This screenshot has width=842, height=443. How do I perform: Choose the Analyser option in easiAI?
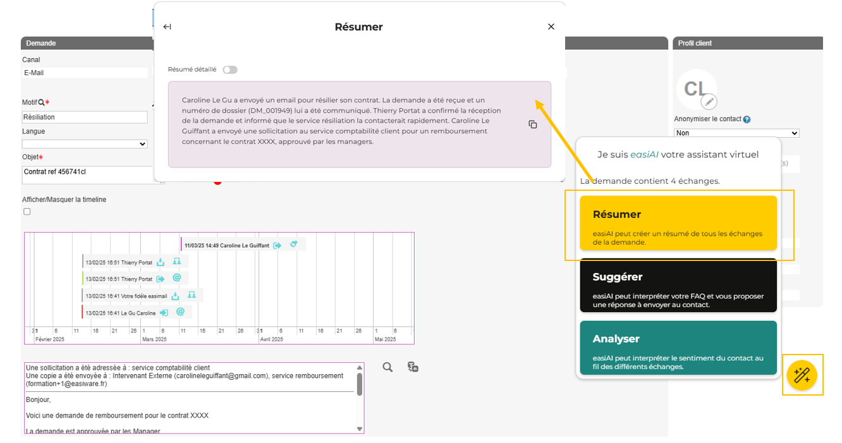tap(678, 348)
